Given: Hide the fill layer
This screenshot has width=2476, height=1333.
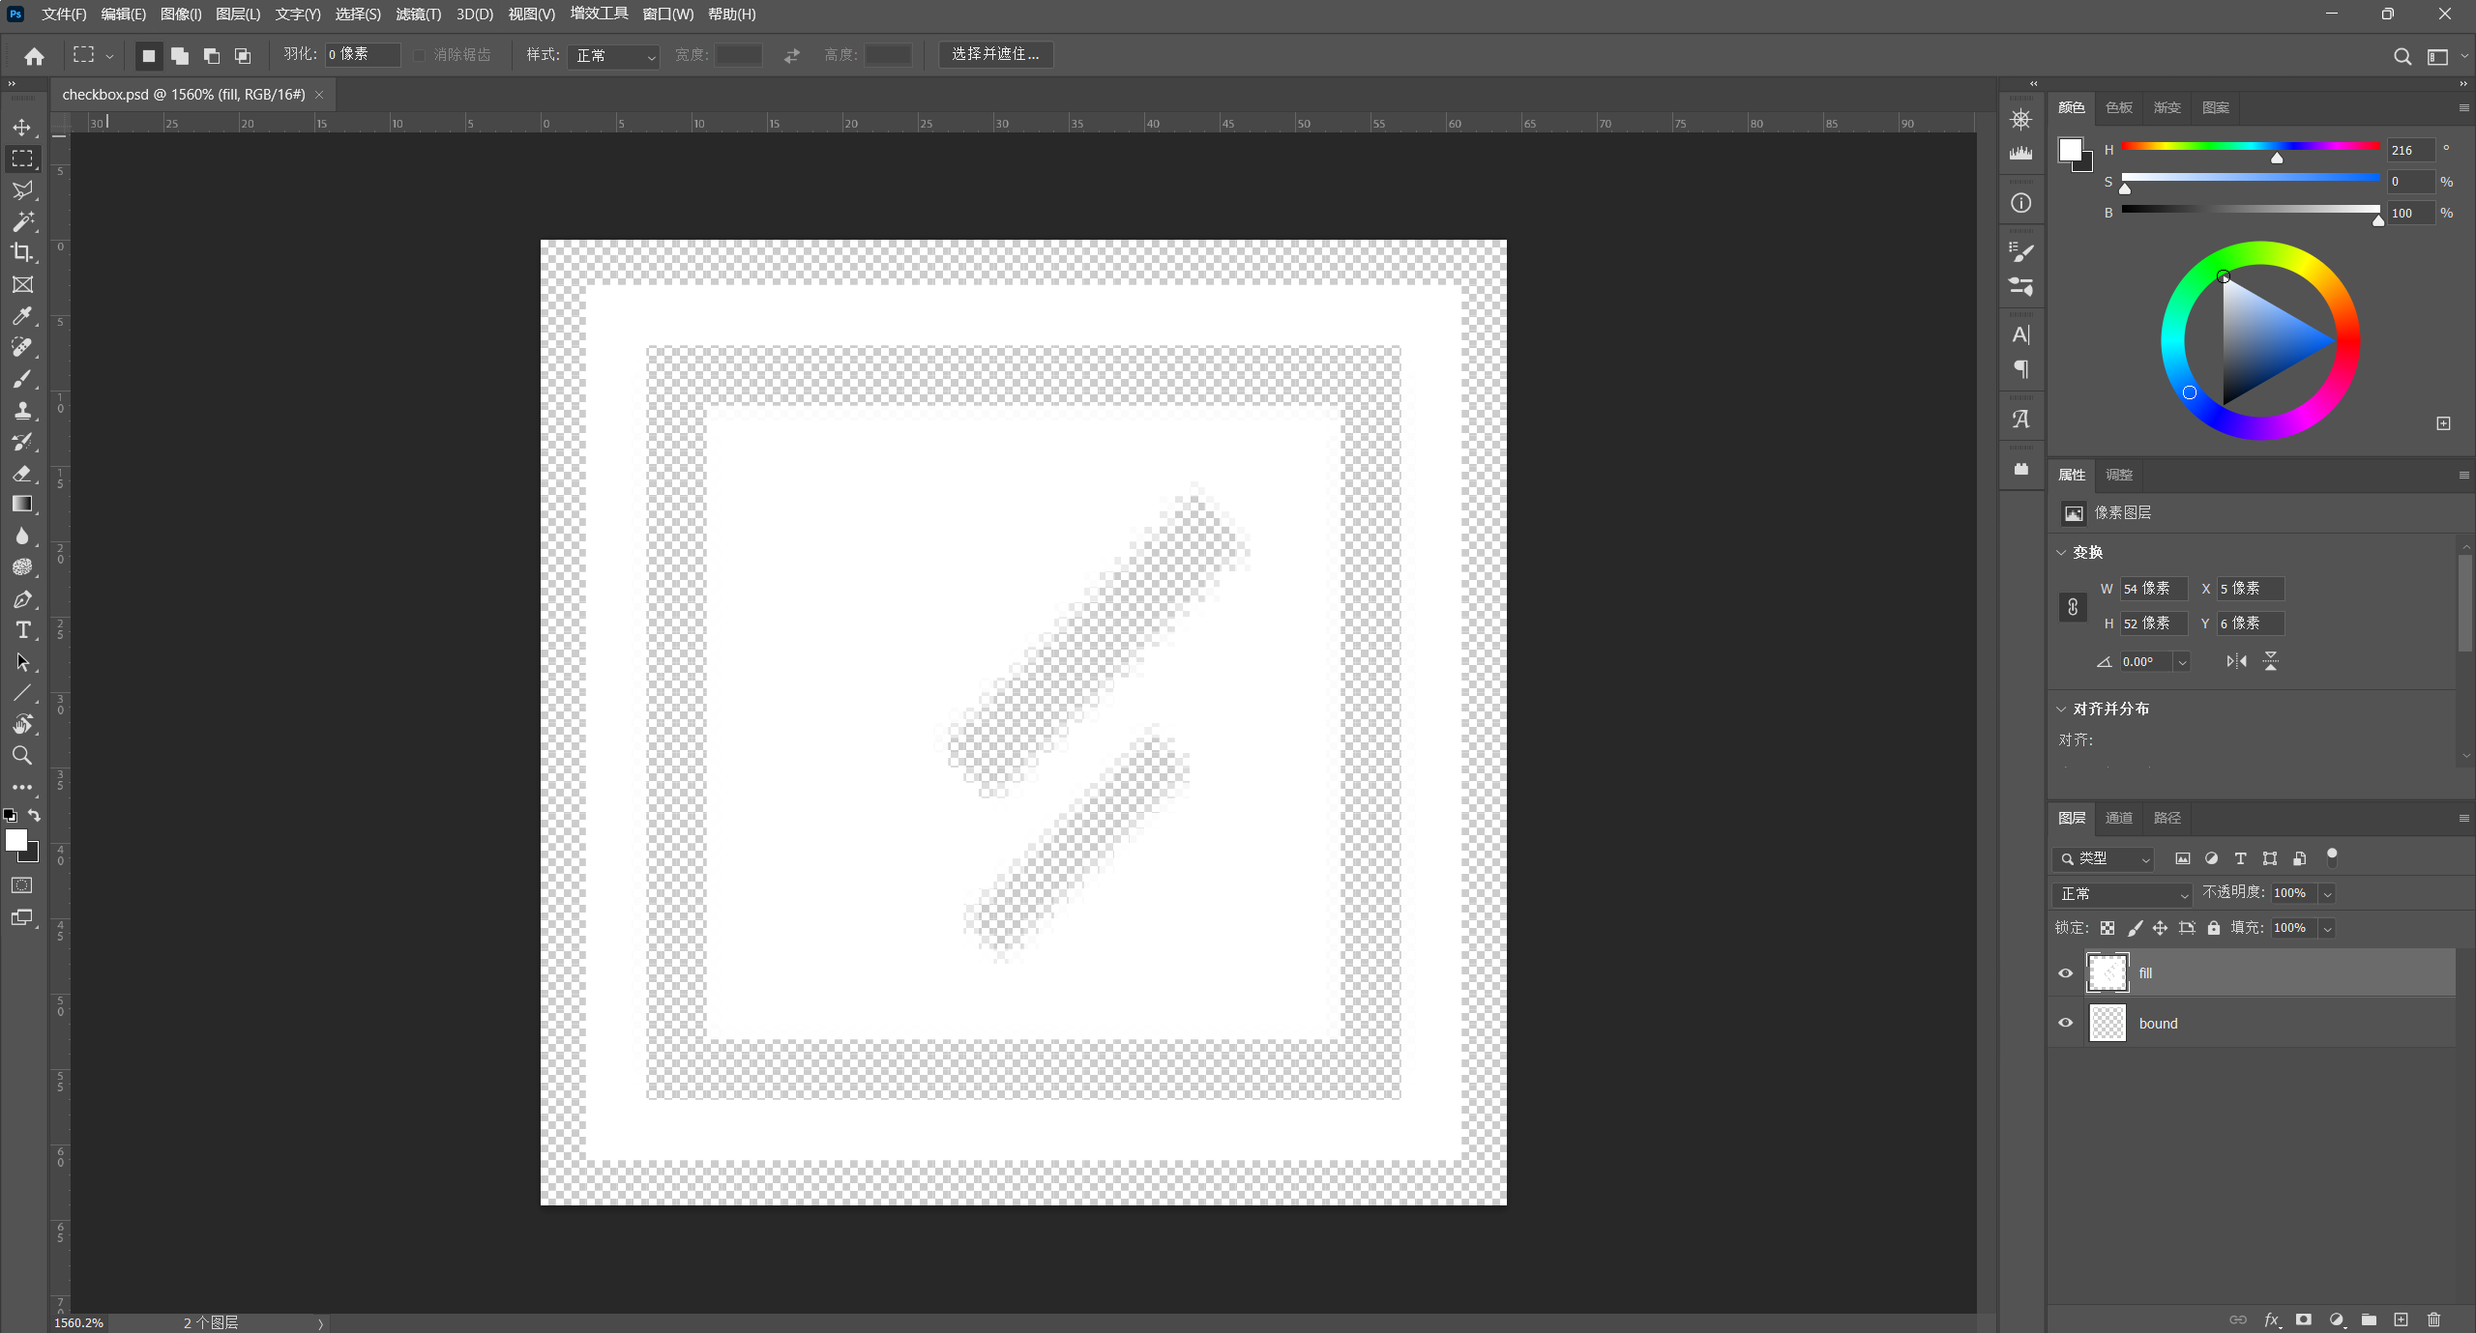Looking at the screenshot, I should click(2066, 973).
